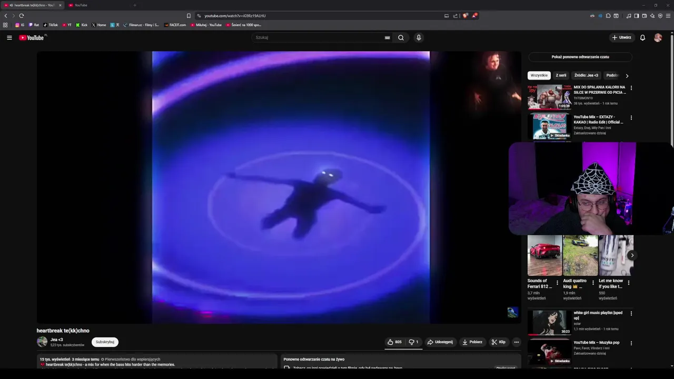Open apps grid icon in bookmarks bar
This screenshot has width=674, height=379.
(5, 25)
